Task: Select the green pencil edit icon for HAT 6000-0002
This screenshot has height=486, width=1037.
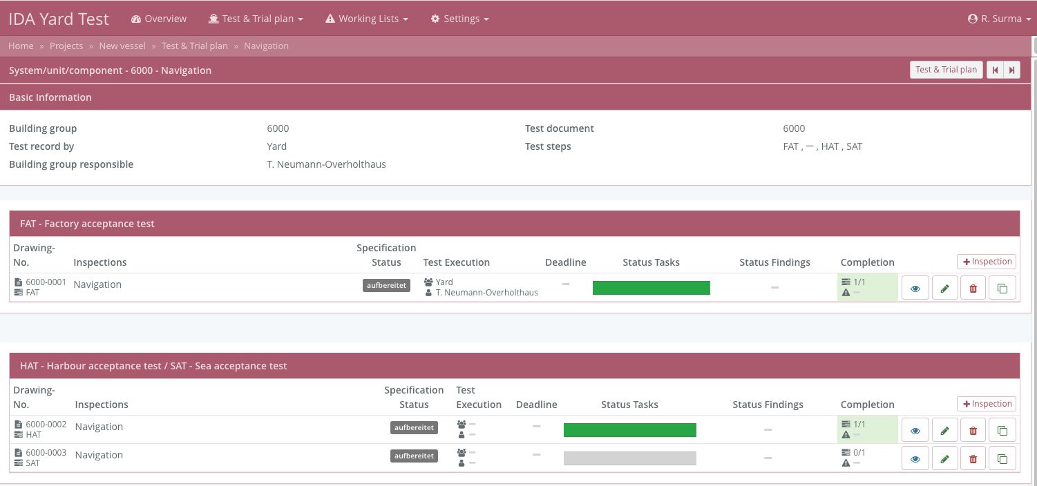Action: tap(944, 429)
